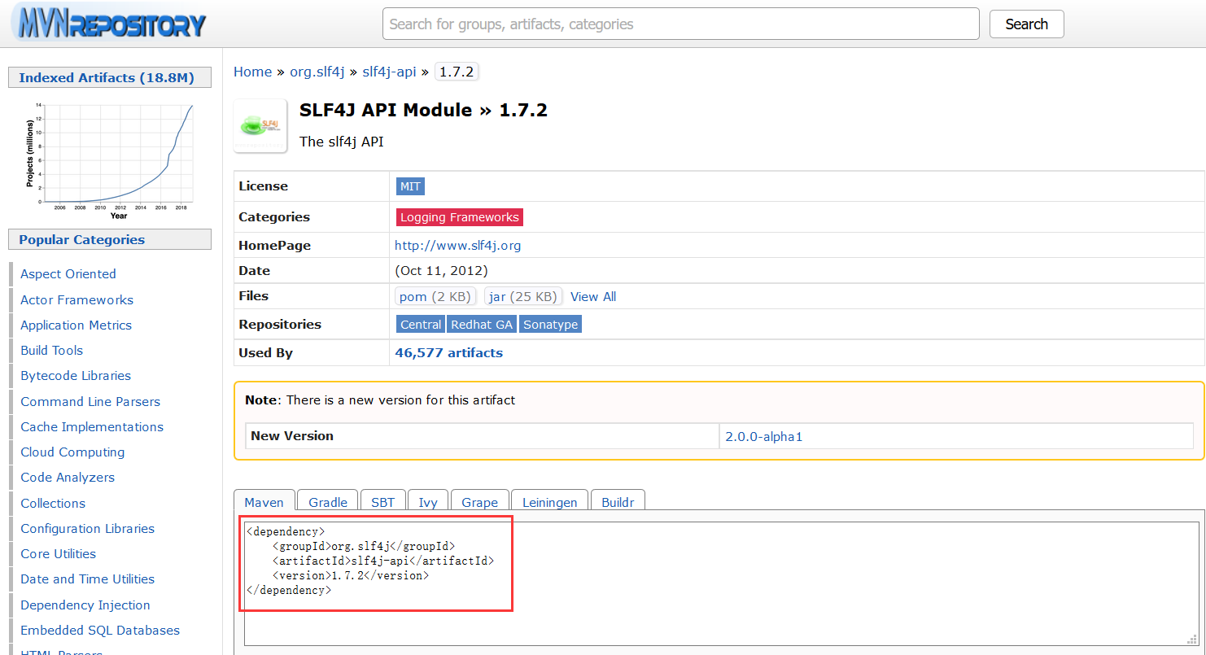
Task: Open the Collections category
Action: tap(53, 504)
